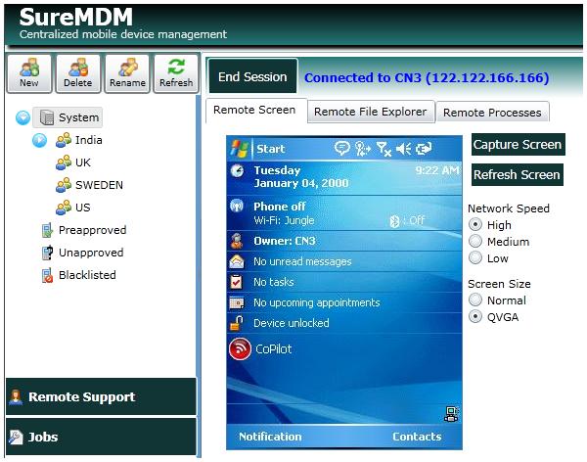Click the 'Wi-Fi: Jungle' text
Screen dimensions: 587x462
tap(284, 220)
